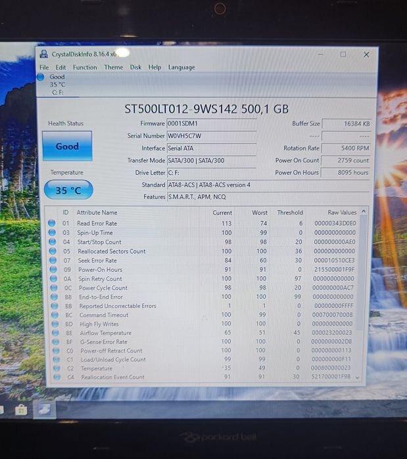Click the scroll down arrow of attribute list

point(357,378)
